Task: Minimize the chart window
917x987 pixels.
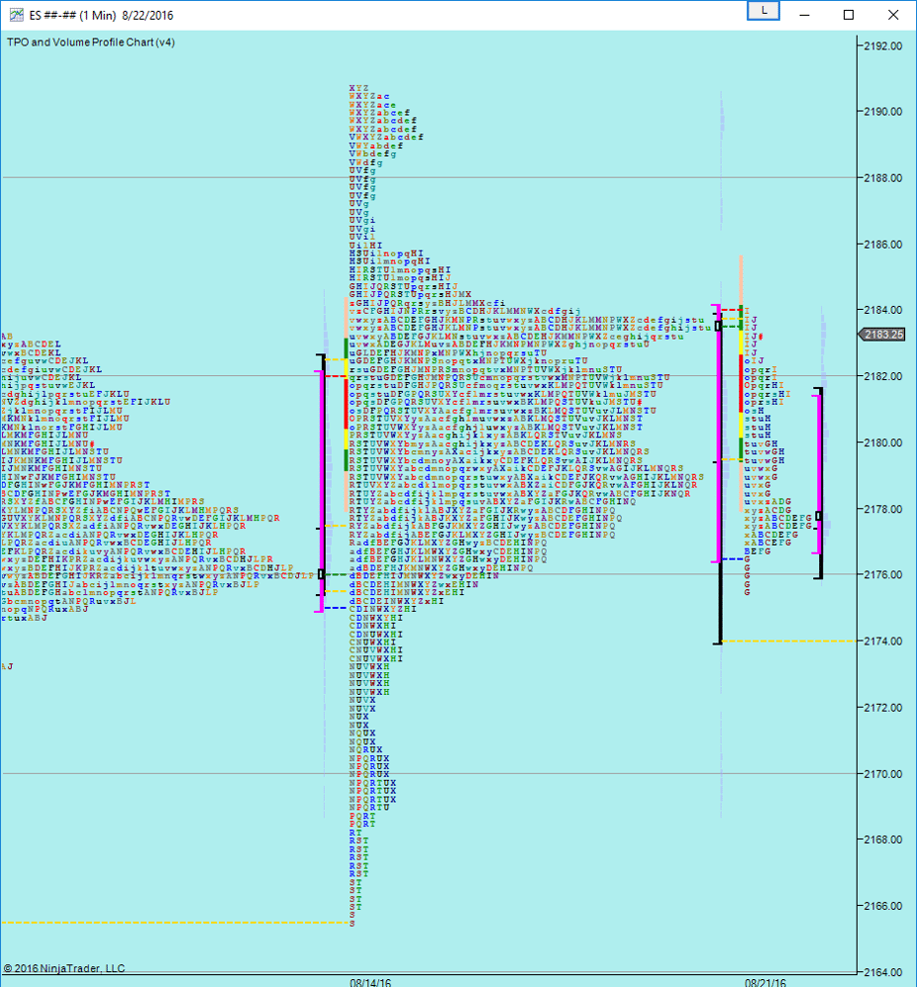Action: click(804, 15)
